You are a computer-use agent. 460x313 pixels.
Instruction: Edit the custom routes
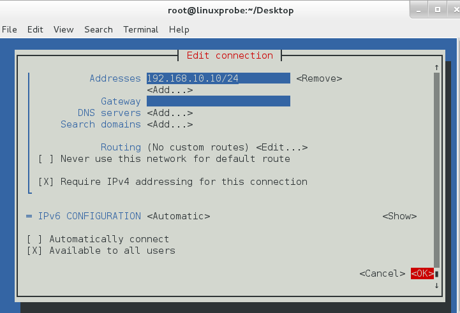coord(282,147)
